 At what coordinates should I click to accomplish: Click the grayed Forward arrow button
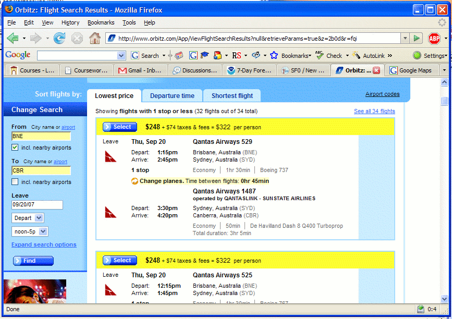point(36,38)
